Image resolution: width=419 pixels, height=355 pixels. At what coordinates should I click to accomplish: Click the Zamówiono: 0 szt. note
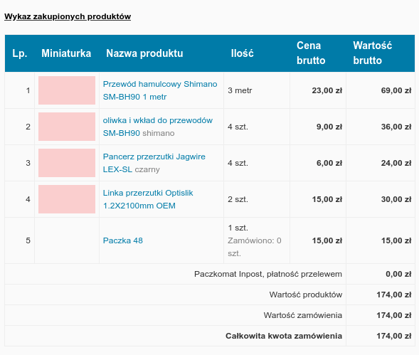coord(255,247)
